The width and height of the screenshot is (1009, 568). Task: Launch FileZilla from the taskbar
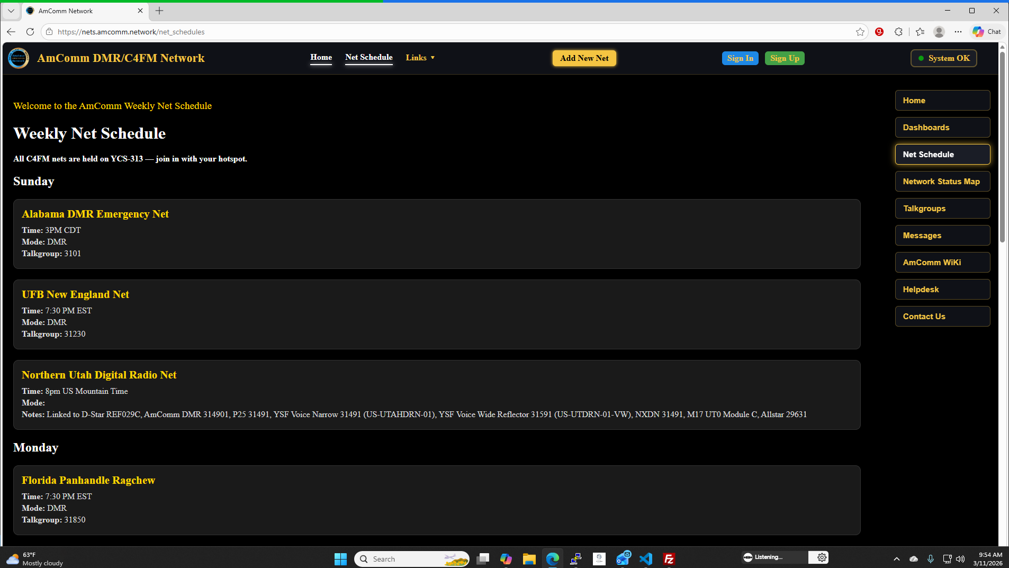point(669,559)
